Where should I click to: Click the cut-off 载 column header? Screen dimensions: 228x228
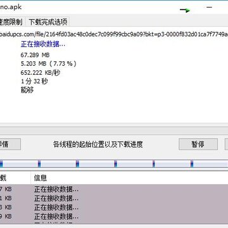[x=3, y=178]
